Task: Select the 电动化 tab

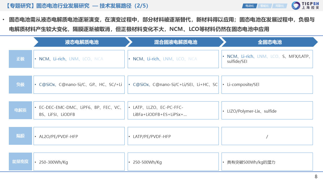Action: pyautogui.click(x=249, y=6)
